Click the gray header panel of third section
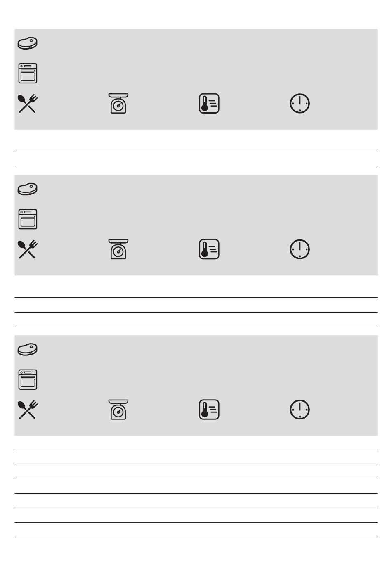 click(x=196, y=385)
